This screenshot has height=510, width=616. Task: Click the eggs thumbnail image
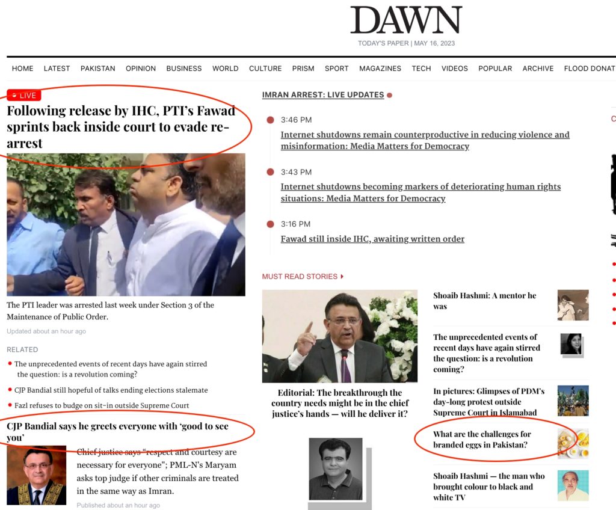coord(573,444)
